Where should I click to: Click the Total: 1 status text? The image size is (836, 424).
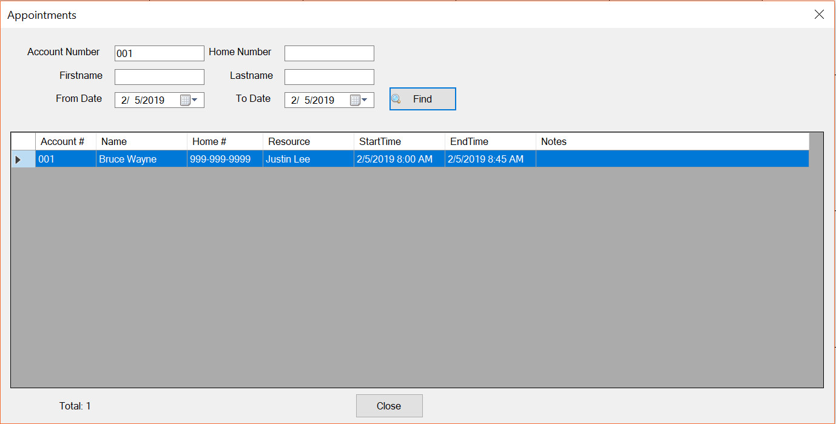pos(75,406)
